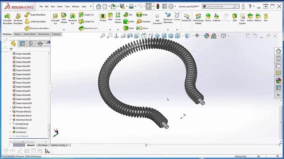
Task: Select the Lofted Cut tool
Action: pos(87,22)
